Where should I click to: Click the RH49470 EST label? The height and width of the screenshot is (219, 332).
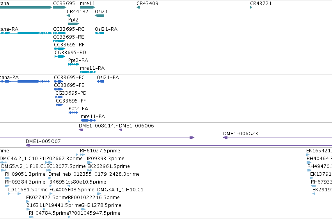(x=320, y=166)
